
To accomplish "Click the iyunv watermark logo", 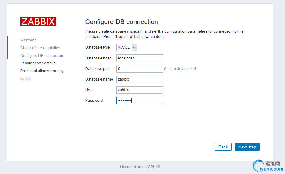I will click(268, 166).
